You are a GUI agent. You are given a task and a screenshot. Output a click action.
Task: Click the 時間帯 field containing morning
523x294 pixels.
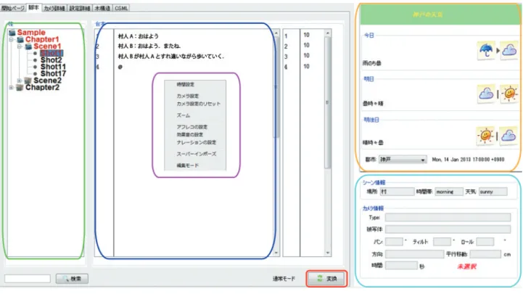[449, 192]
